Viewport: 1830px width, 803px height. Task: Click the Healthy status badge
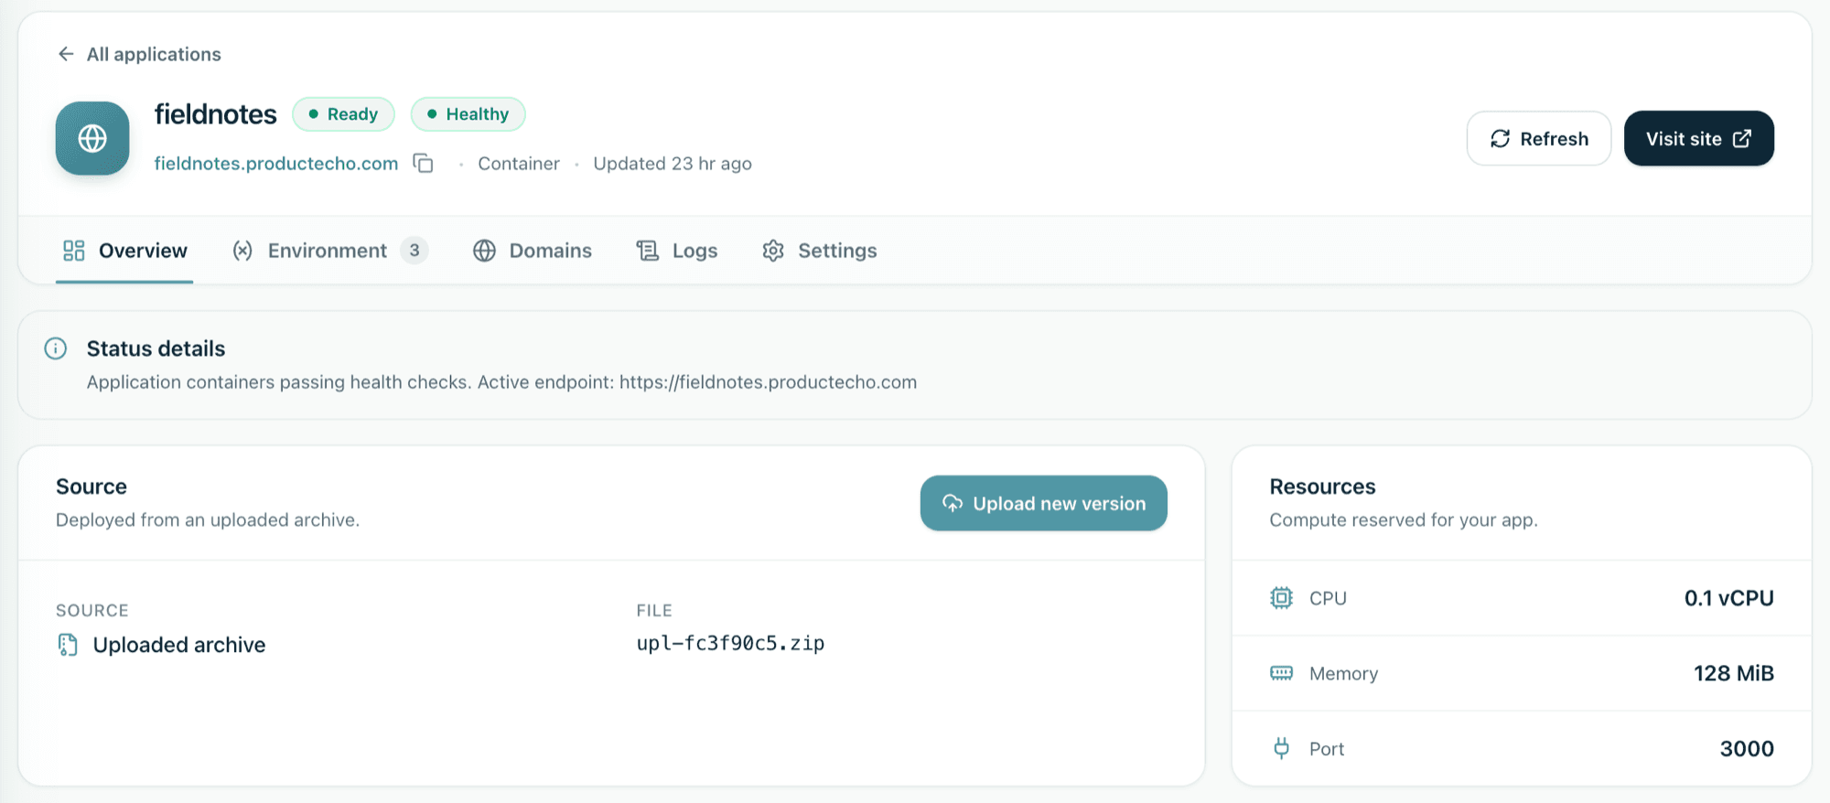click(x=468, y=114)
